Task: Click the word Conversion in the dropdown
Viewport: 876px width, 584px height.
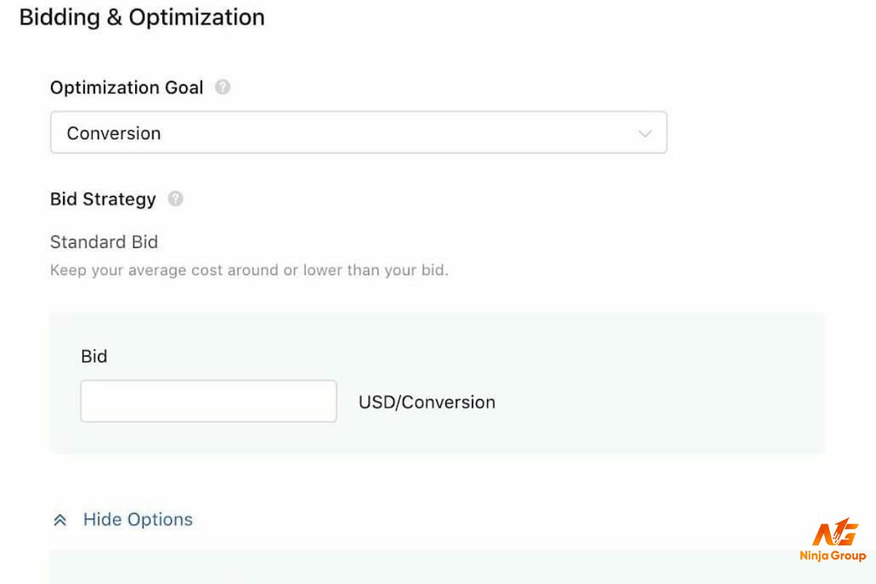Action: [114, 133]
